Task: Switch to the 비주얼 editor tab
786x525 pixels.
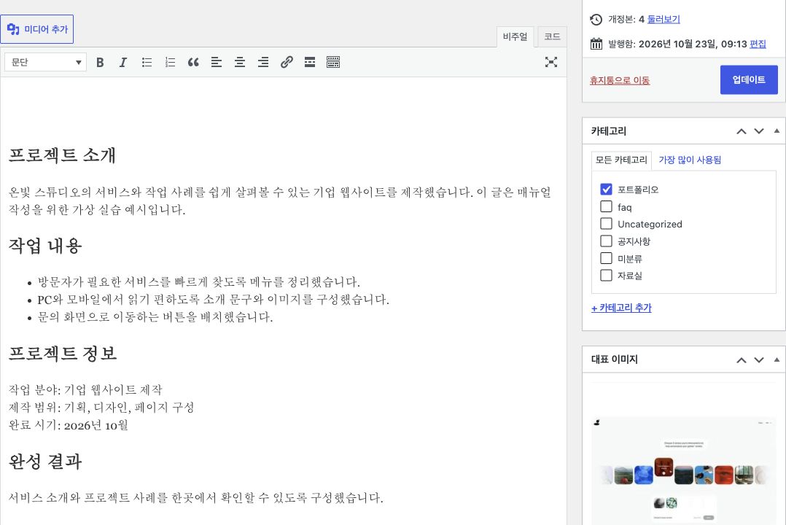Action: click(x=515, y=36)
